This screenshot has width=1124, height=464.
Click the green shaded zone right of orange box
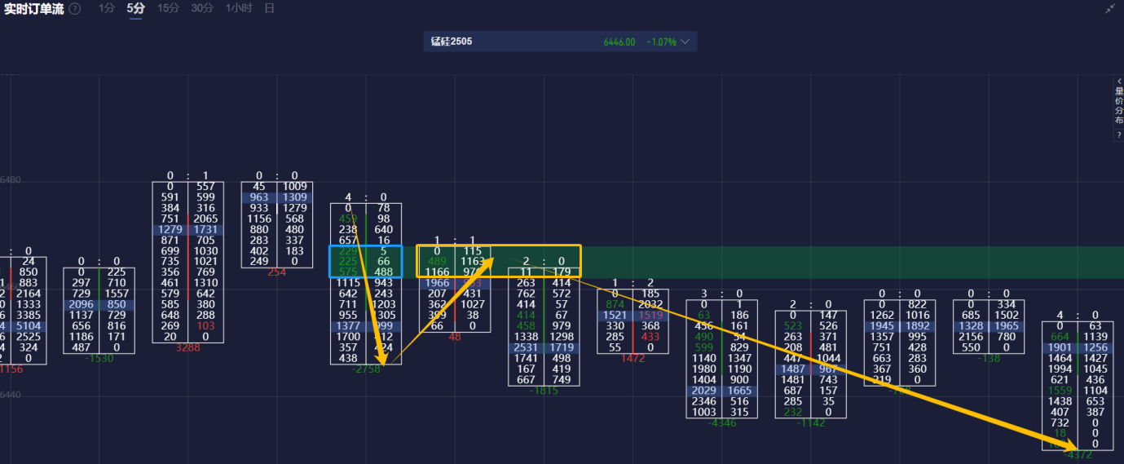coord(848,261)
